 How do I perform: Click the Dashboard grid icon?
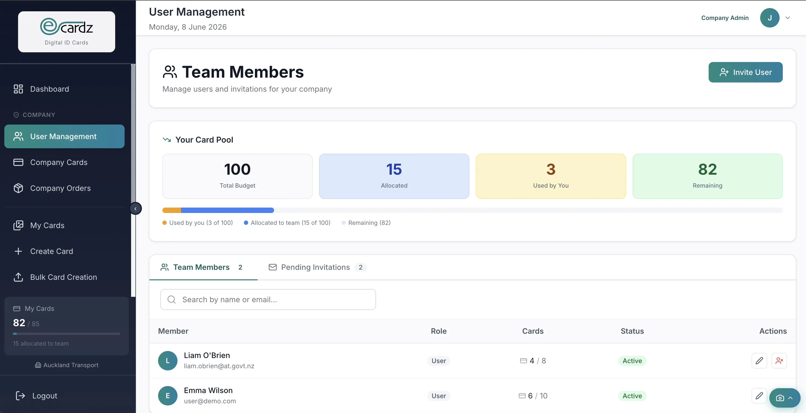(18, 89)
